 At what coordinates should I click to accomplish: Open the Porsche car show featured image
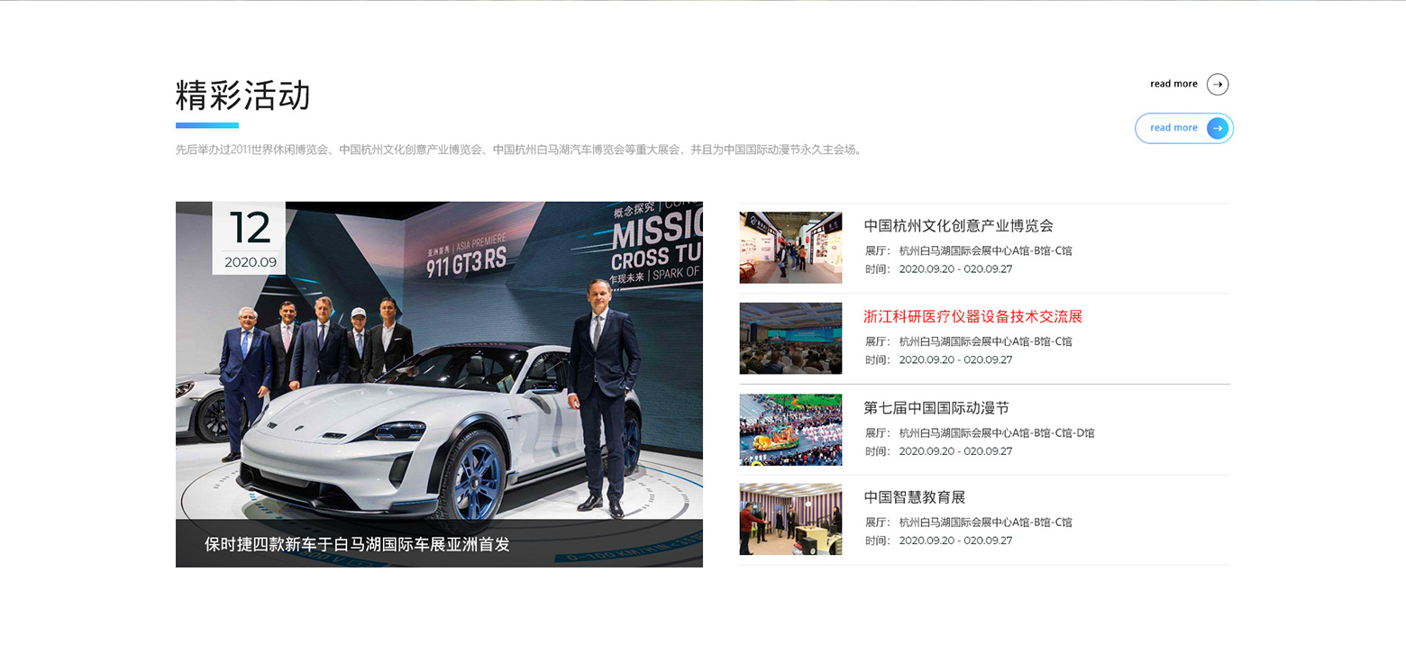pyautogui.click(x=439, y=384)
